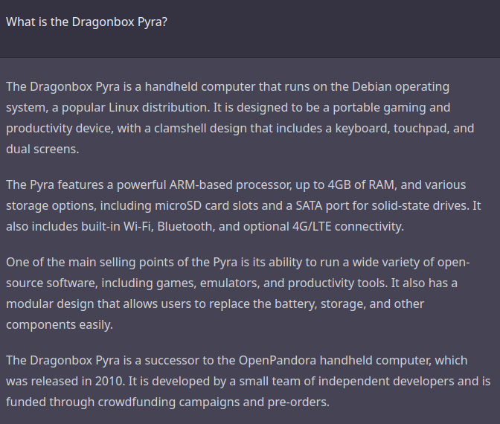The height and width of the screenshot is (424, 500).
Task: Click the question "What is the Dragonbox Pyra?"
Action: [86, 22]
